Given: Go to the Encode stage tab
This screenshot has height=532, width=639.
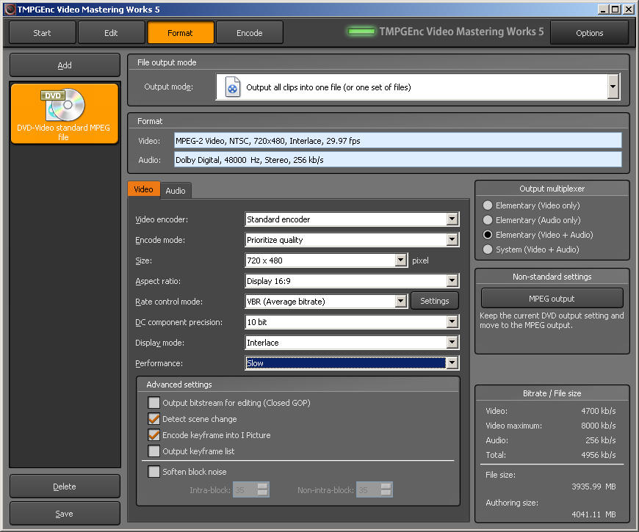Looking at the screenshot, I should click(x=250, y=33).
